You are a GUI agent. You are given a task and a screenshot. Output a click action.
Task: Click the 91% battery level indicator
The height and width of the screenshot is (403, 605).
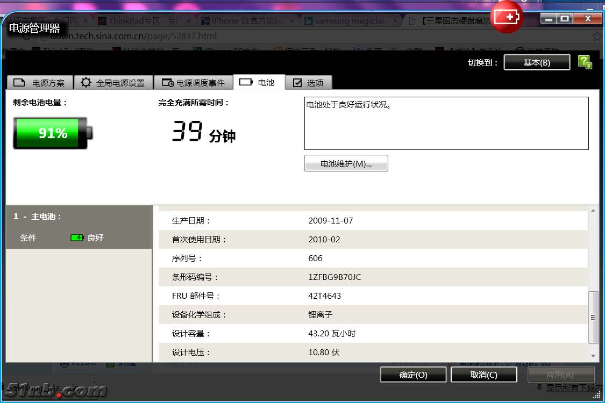tap(53, 133)
